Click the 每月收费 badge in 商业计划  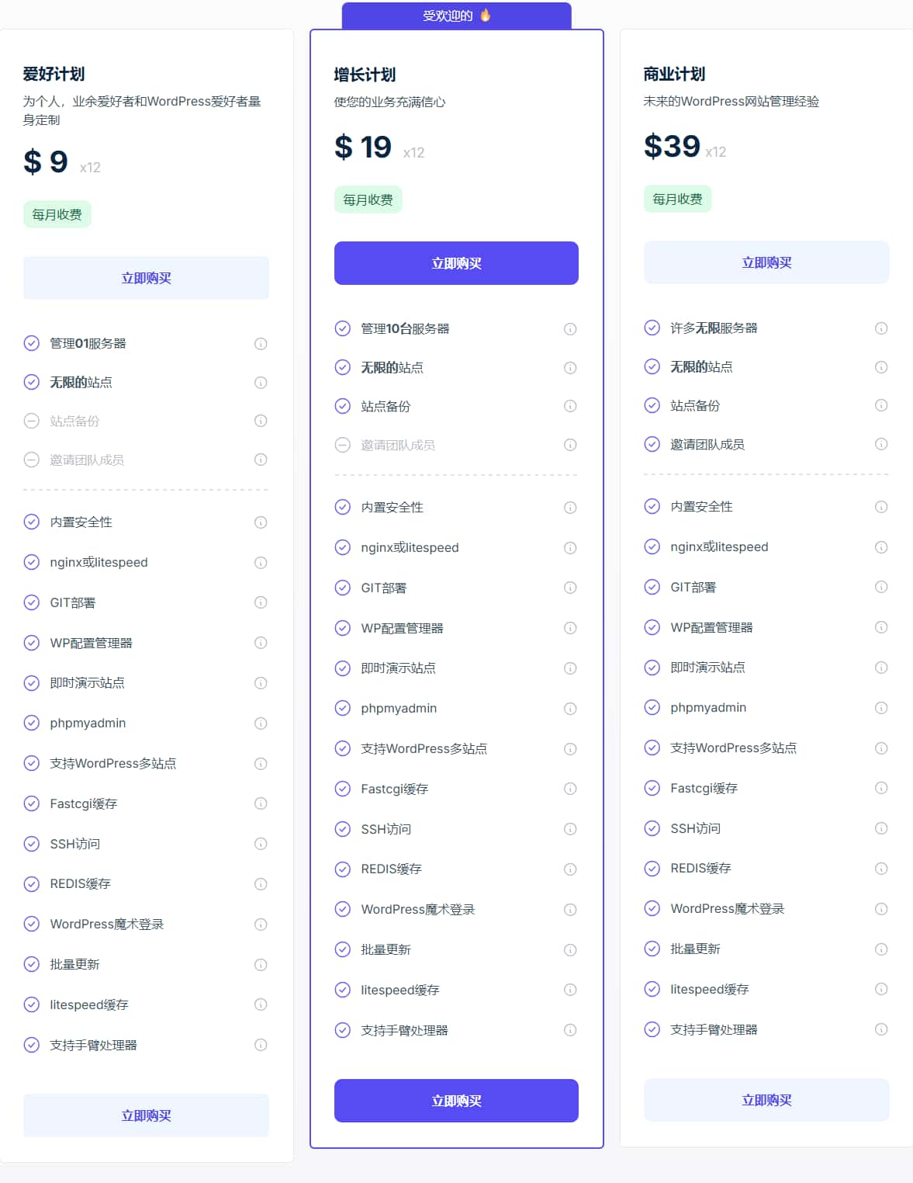point(677,199)
